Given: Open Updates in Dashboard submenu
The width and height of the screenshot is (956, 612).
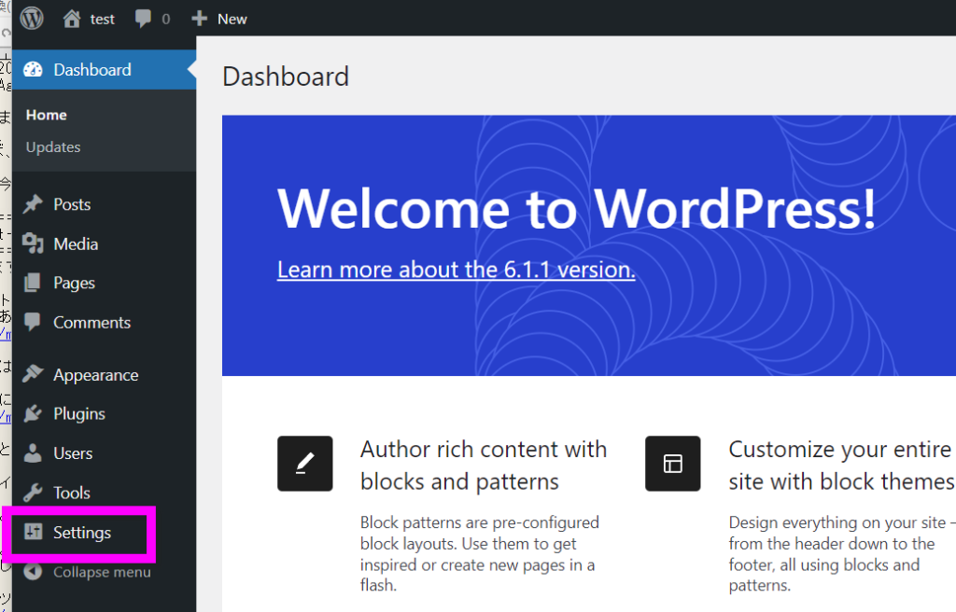Looking at the screenshot, I should [x=53, y=147].
